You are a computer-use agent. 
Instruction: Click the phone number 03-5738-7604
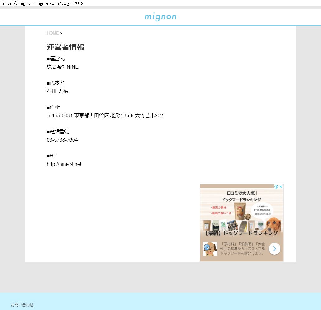pos(62,140)
